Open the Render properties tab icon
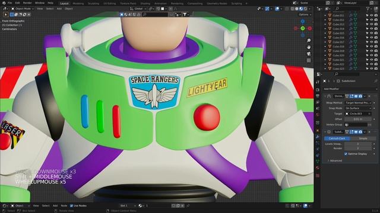The image size is (380, 213). point(318,90)
